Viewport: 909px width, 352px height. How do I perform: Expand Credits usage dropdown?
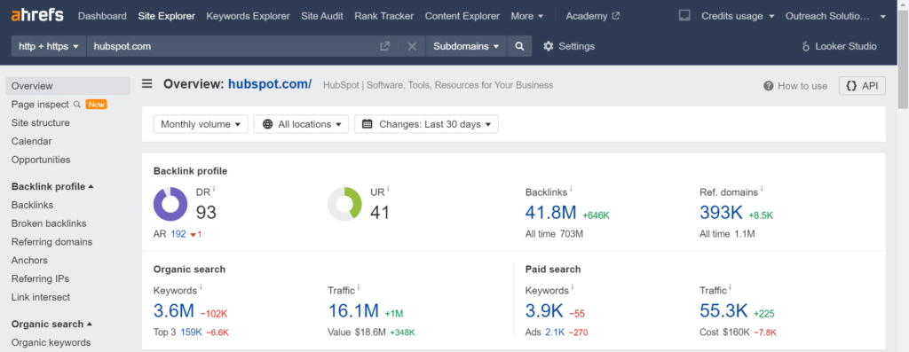pyautogui.click(x=738, y=16)
